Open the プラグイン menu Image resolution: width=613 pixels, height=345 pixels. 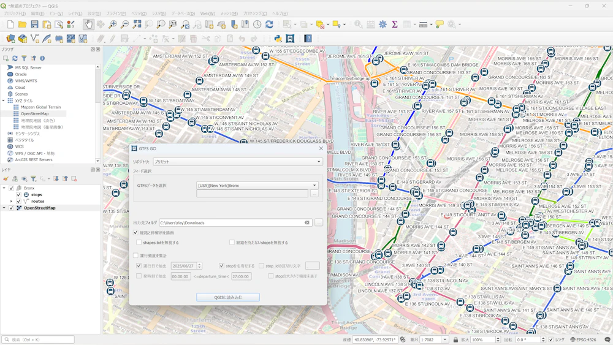116,13
